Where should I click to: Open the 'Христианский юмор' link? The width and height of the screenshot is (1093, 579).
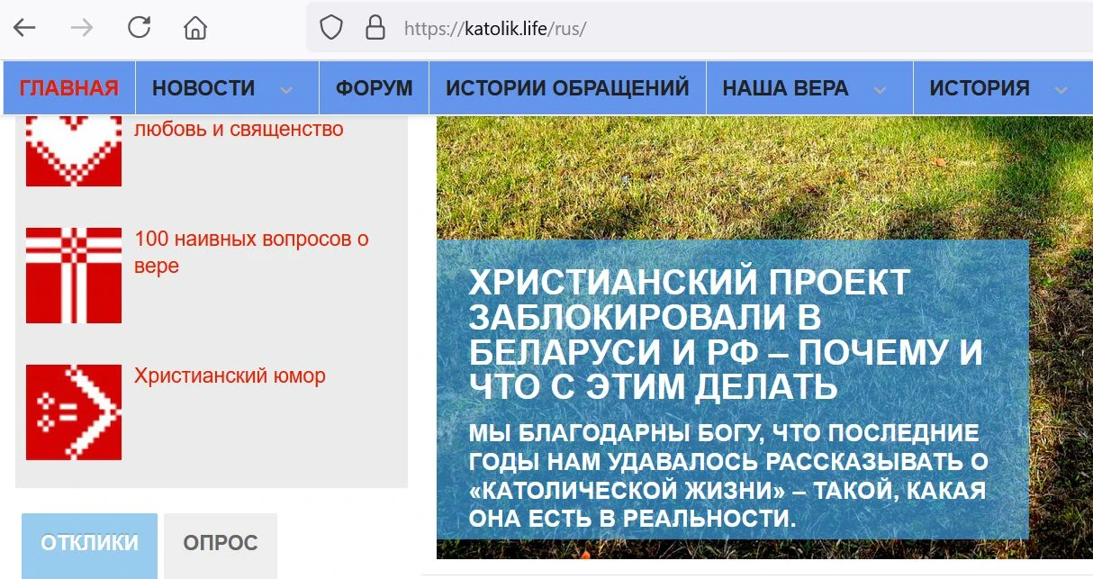[230, 375]
